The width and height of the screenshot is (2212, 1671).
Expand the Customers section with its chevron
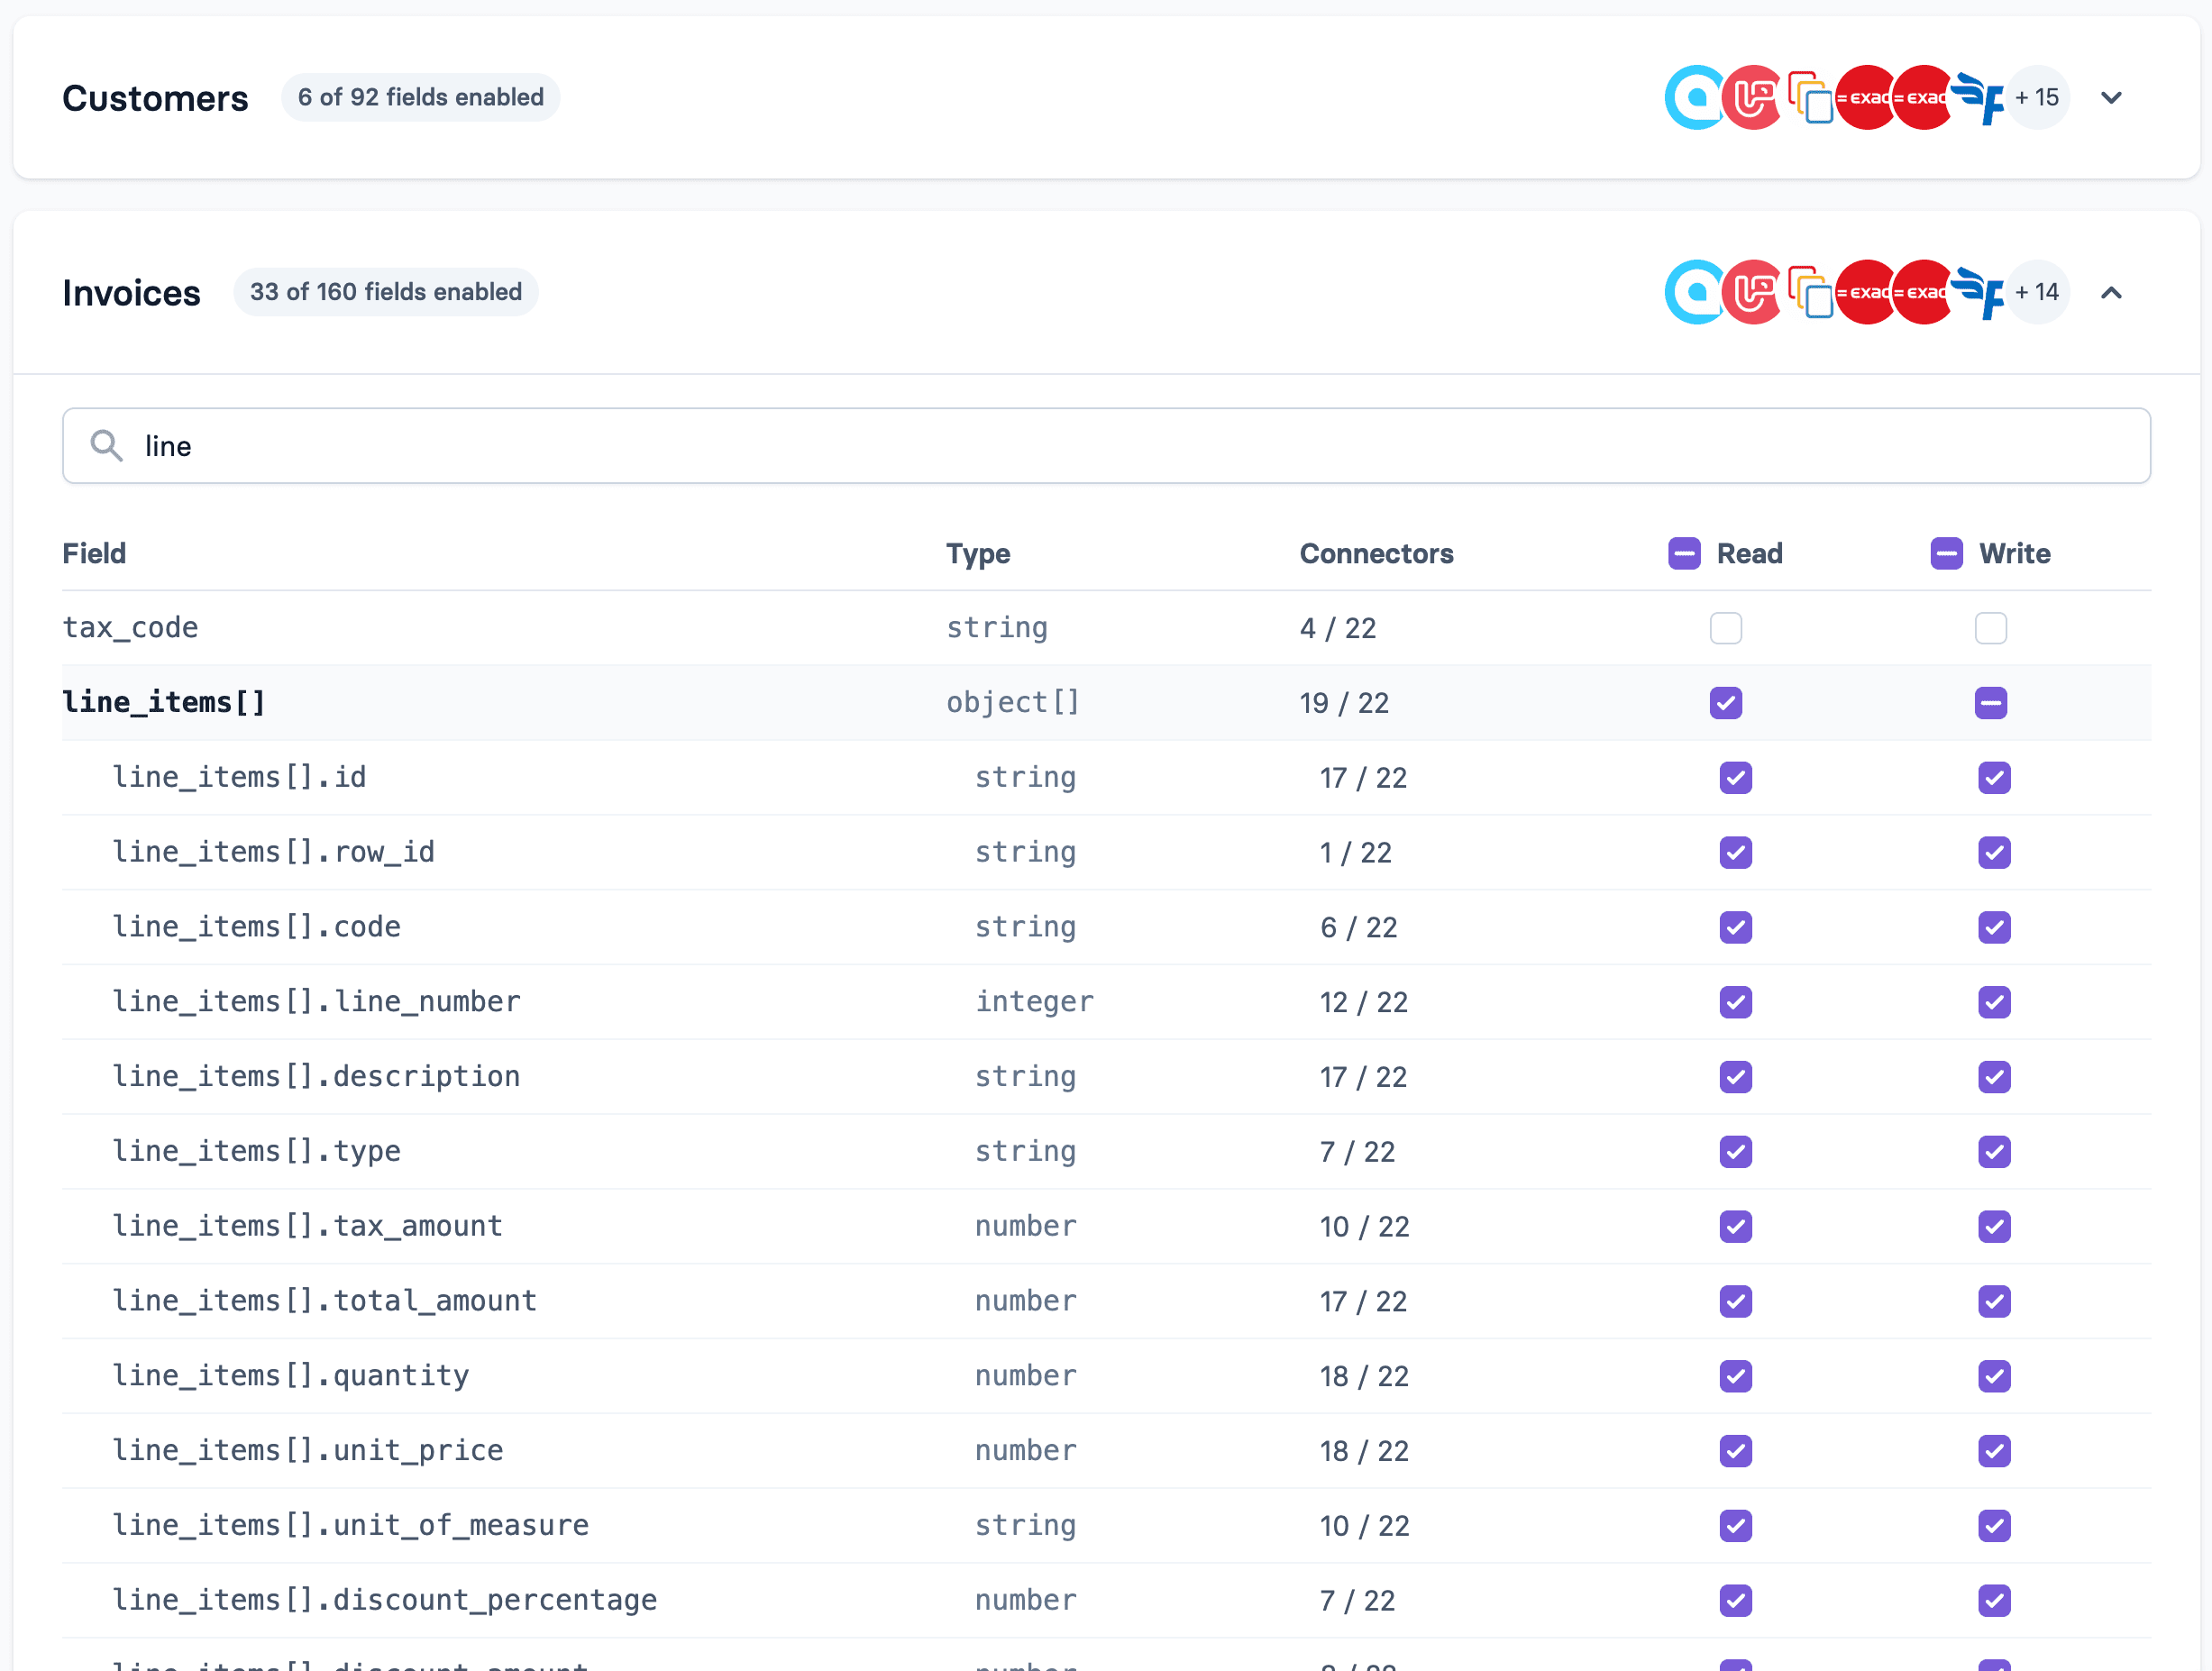click(x=2112, y=97)
